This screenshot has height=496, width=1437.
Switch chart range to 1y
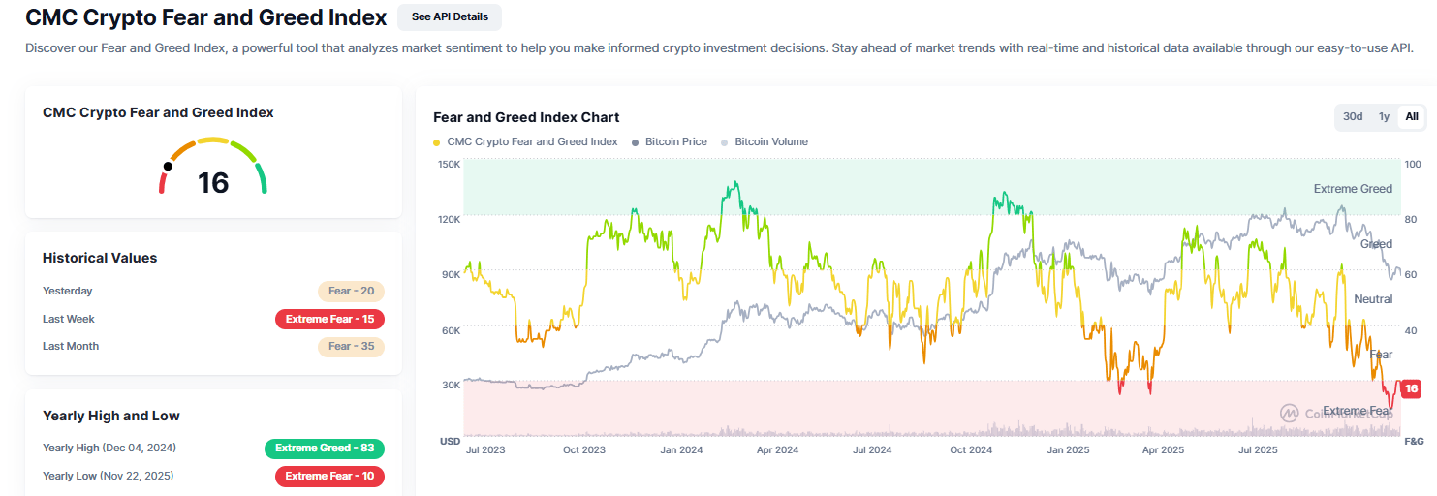(x=1384, y=117)
